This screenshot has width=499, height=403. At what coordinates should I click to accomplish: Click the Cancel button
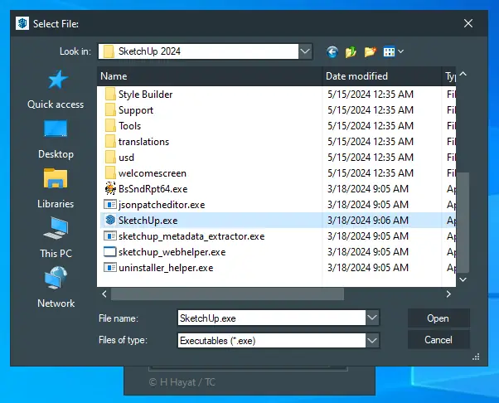coord(438,340)
